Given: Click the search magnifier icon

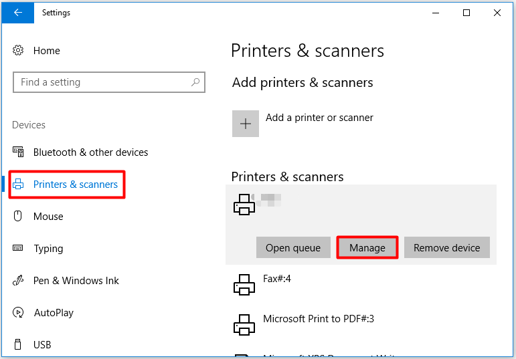Looking at the screenshot, I should pyautogui.click(x=195, y=82).
